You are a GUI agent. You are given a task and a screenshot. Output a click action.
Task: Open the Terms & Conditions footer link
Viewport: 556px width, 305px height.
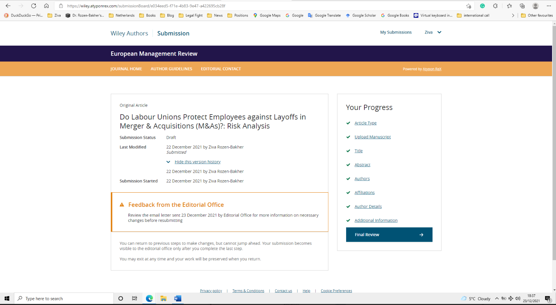tap(248, 291)
